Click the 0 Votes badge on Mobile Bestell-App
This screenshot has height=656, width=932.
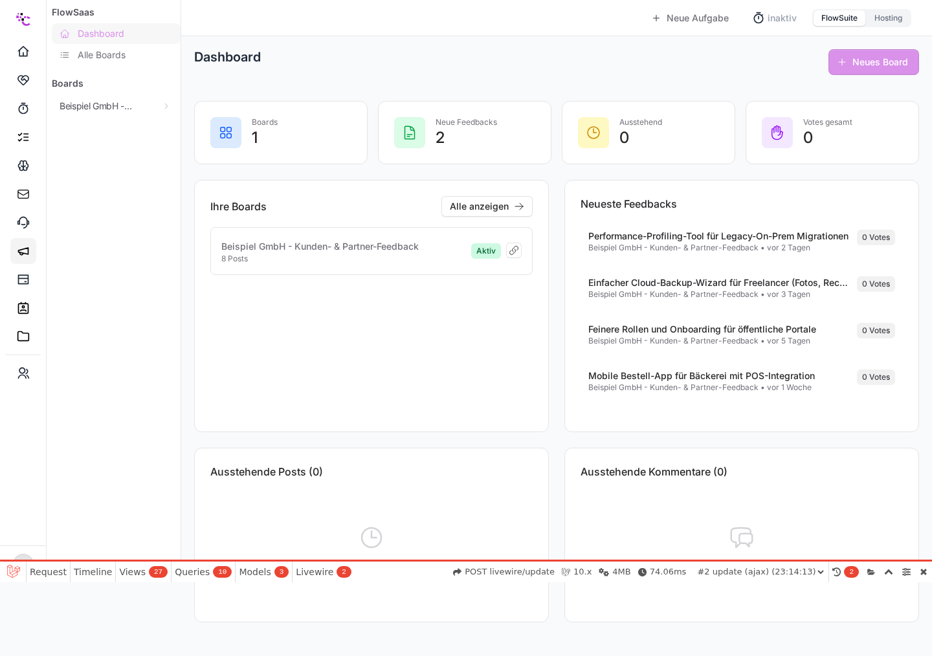coord(876,377)
